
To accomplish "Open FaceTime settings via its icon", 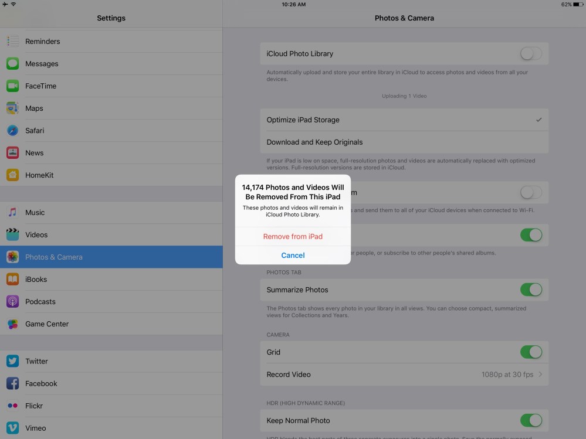I will click(x=12, y=86).
